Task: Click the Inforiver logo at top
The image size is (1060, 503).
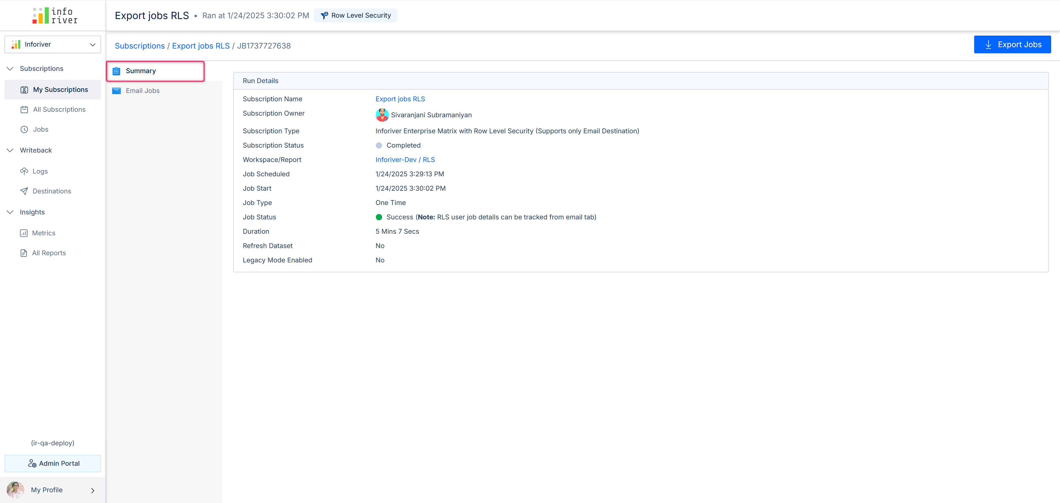Action: [x=55, y=16]
